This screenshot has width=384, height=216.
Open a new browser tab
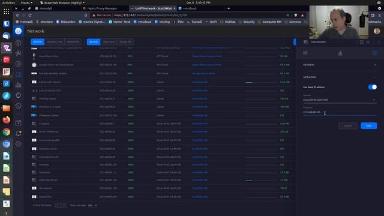coord(229,8)
